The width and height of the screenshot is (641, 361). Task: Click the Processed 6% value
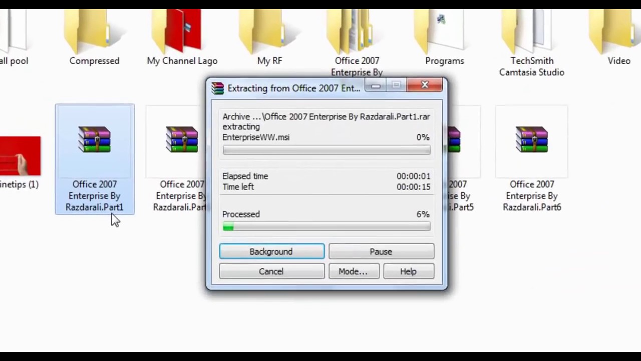[423, 214]
